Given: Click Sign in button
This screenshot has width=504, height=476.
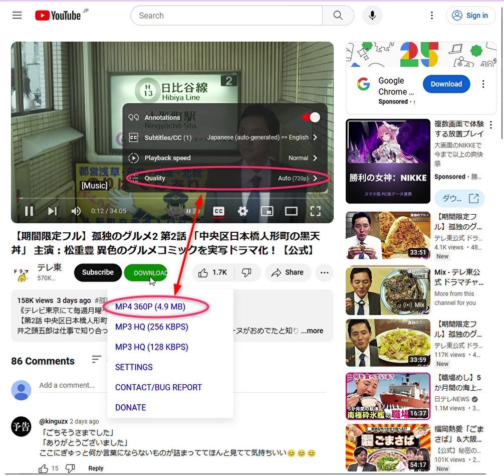Looking at the screenshot, I should pyautogui.click(x=471, y=15).
